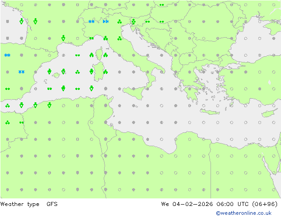Click the '06:00 UTC' time text
281x217 pixels.
coord(232,204)
